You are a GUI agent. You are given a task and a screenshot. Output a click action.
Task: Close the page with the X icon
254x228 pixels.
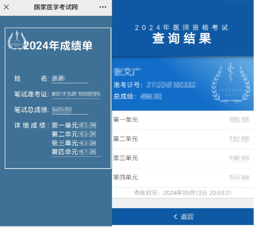[6, 7]
